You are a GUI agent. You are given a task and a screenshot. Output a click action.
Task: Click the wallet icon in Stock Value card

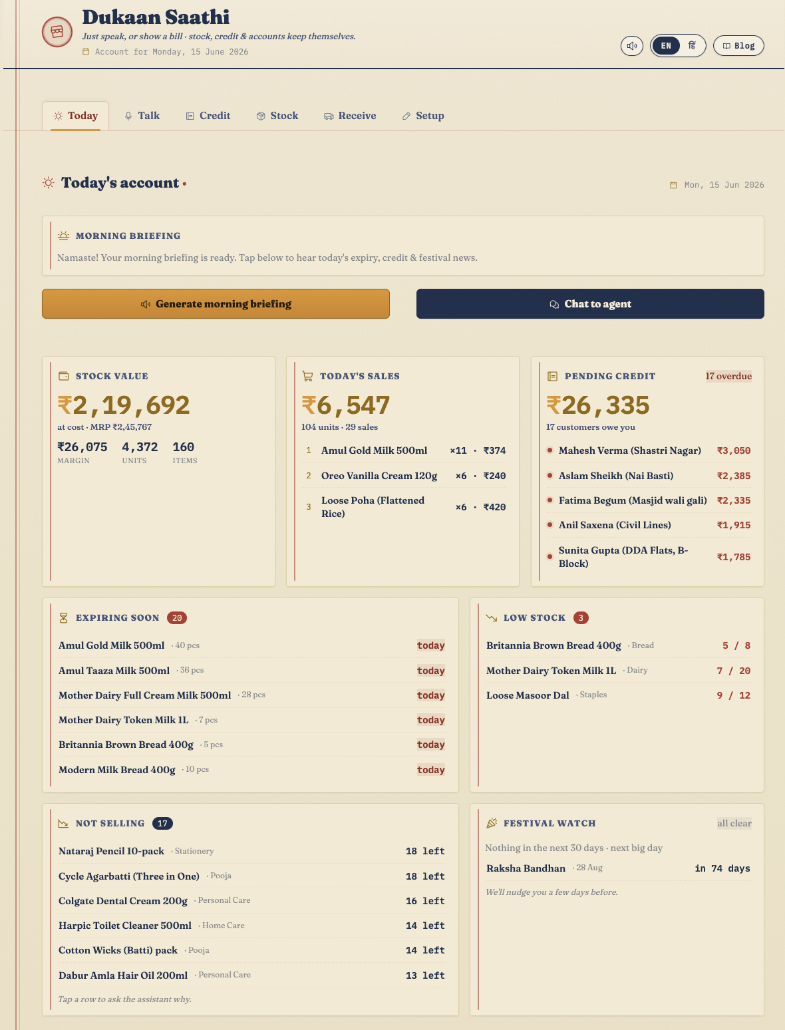[64, 376]
